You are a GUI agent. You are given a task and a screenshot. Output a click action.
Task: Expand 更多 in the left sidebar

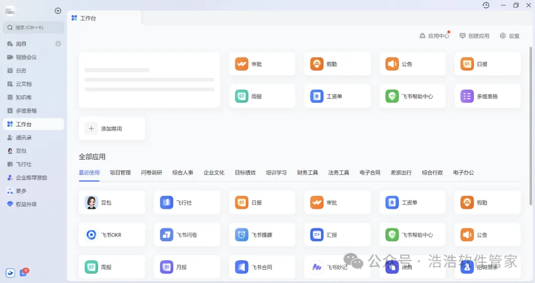34,191
